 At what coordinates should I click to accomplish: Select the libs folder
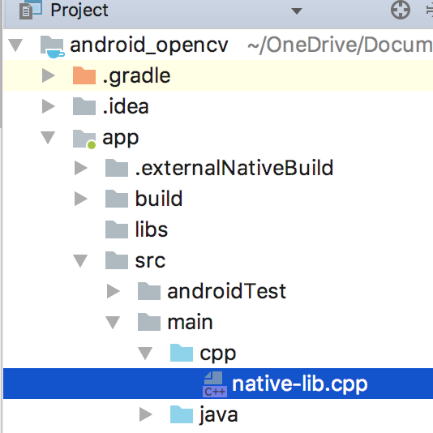click(x=151, y=229)
